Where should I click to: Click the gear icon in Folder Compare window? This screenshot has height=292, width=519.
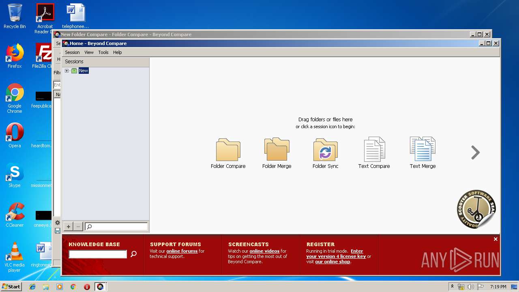[58, 223]
